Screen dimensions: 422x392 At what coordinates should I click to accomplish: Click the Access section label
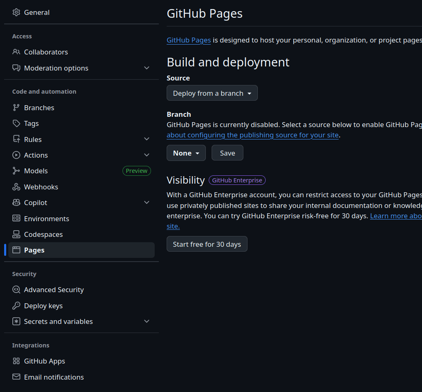coord(22,36)
